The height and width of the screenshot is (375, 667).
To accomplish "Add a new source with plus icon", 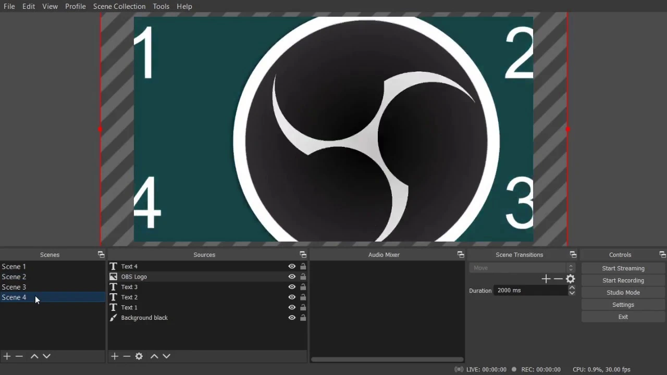I will point(115,356).
